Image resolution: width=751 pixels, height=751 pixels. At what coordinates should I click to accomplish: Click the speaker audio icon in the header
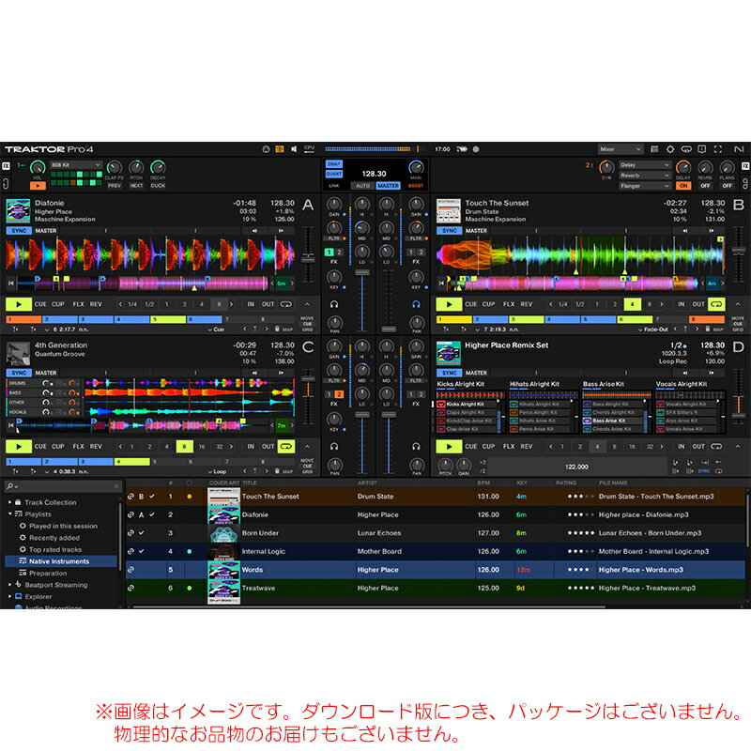[293, 148]
